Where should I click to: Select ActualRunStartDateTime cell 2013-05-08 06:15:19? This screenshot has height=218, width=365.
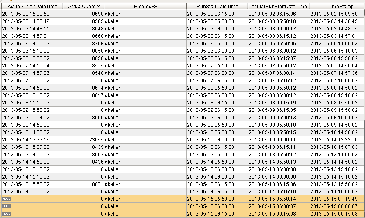point(279,102)
